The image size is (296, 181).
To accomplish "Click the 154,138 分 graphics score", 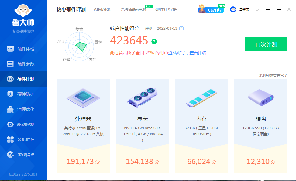I will (142, 161).
